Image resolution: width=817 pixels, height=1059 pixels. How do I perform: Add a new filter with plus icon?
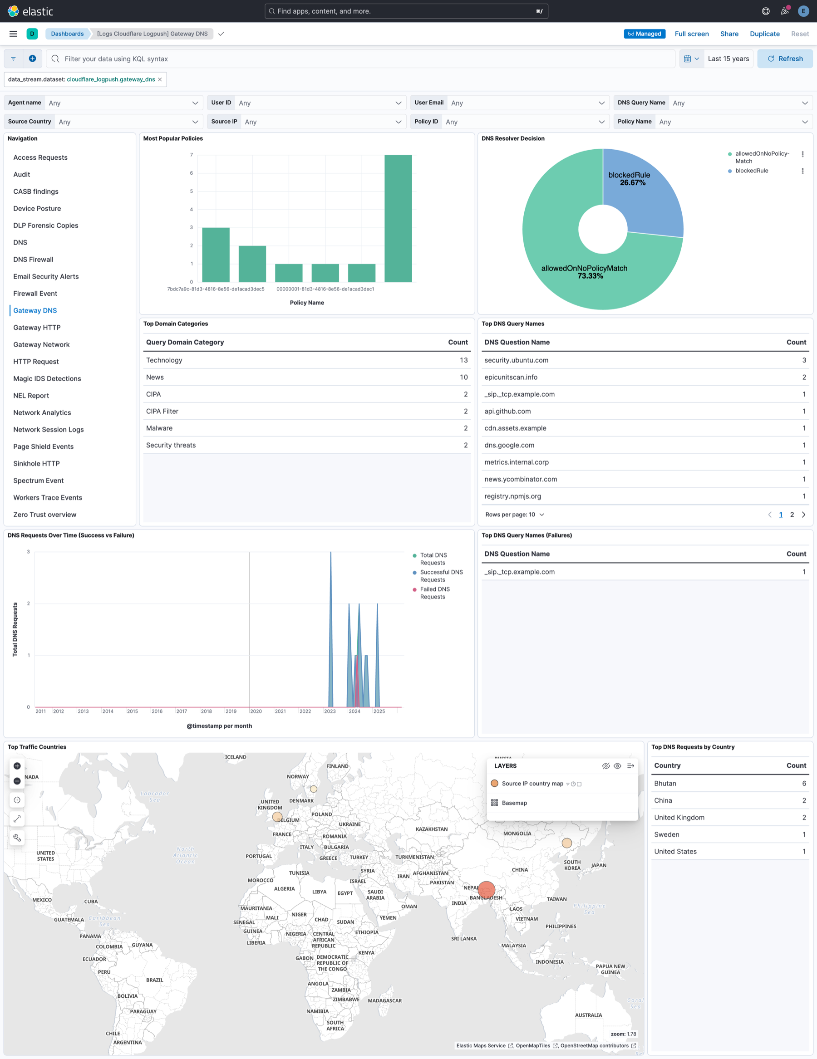pyautogui.click(x=33, y=59)
